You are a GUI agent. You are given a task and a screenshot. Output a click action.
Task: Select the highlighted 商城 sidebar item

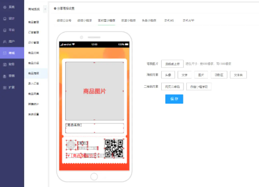coord(12,53)
